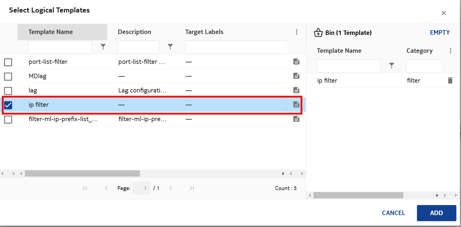Open the template table column options menu
461x227 pixels.
coord(296,32)
